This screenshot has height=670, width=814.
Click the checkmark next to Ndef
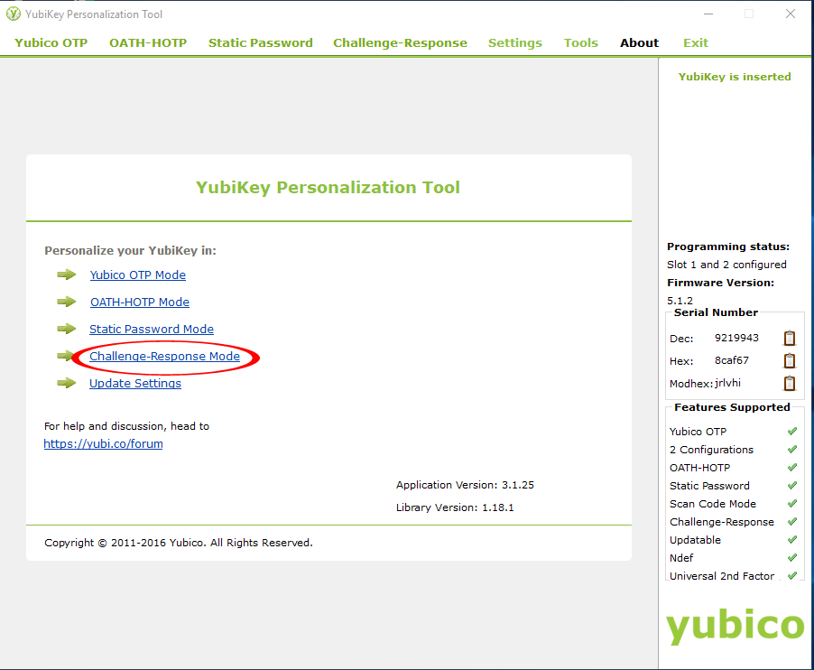coord(792,558)
